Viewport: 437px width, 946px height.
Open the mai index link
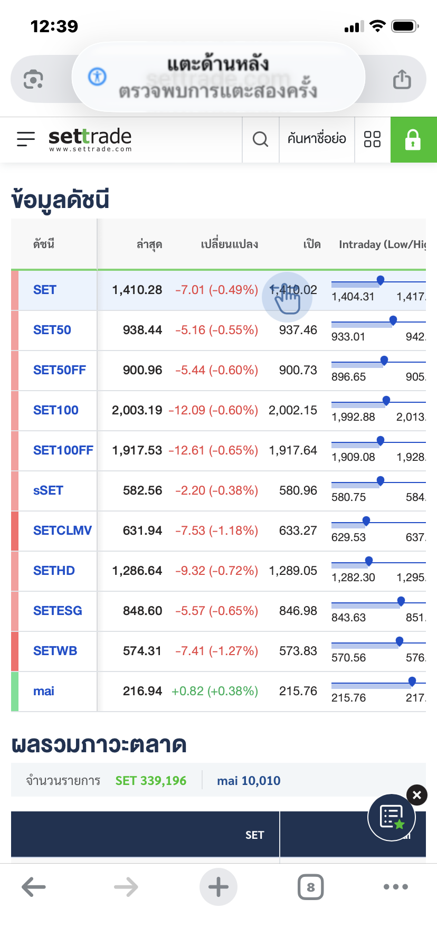tap(44, 691)
